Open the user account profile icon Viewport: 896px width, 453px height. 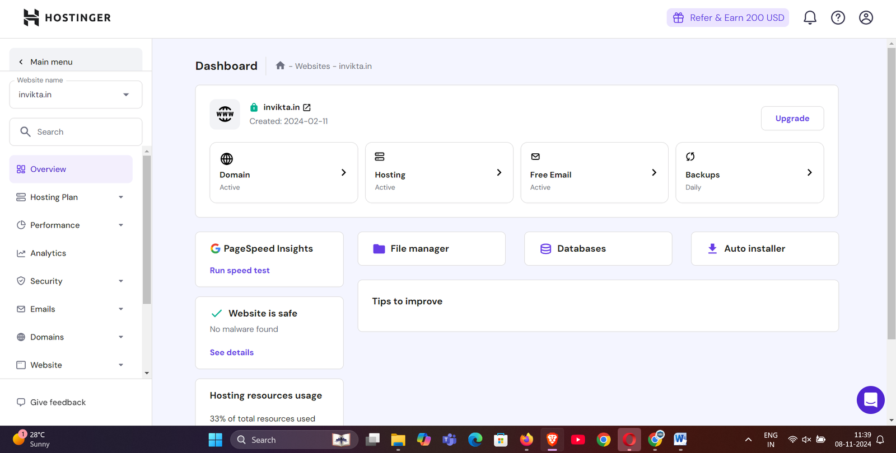tap(866, 18)
